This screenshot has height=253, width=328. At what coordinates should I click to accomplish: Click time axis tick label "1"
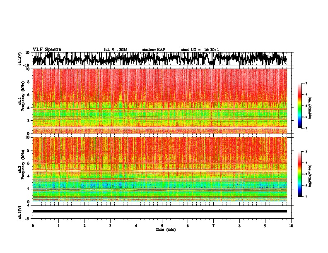[x=58, y=226]
